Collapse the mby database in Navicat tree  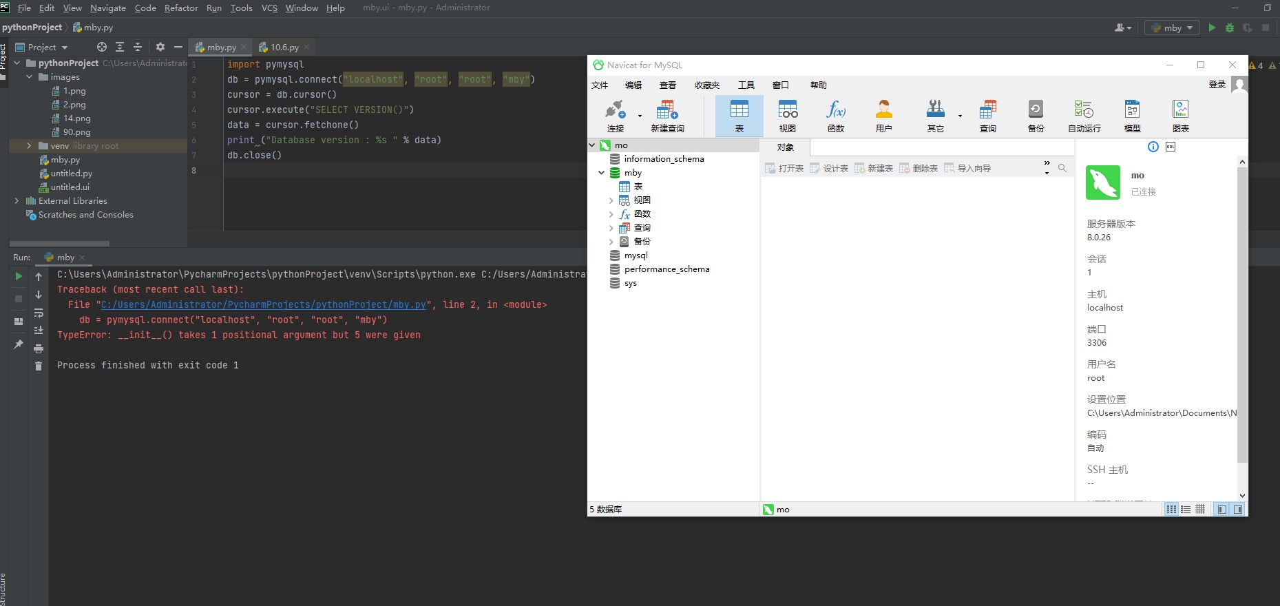point(602,173)
